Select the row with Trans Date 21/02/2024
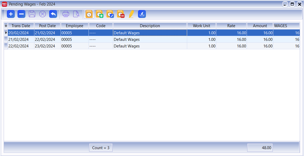This screenshot has height=156, width=304. pyautogui.click(x=19, y=40)
